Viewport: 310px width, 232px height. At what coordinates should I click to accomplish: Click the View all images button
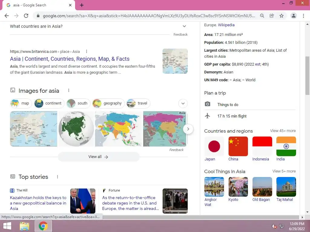tap(99, 157)
